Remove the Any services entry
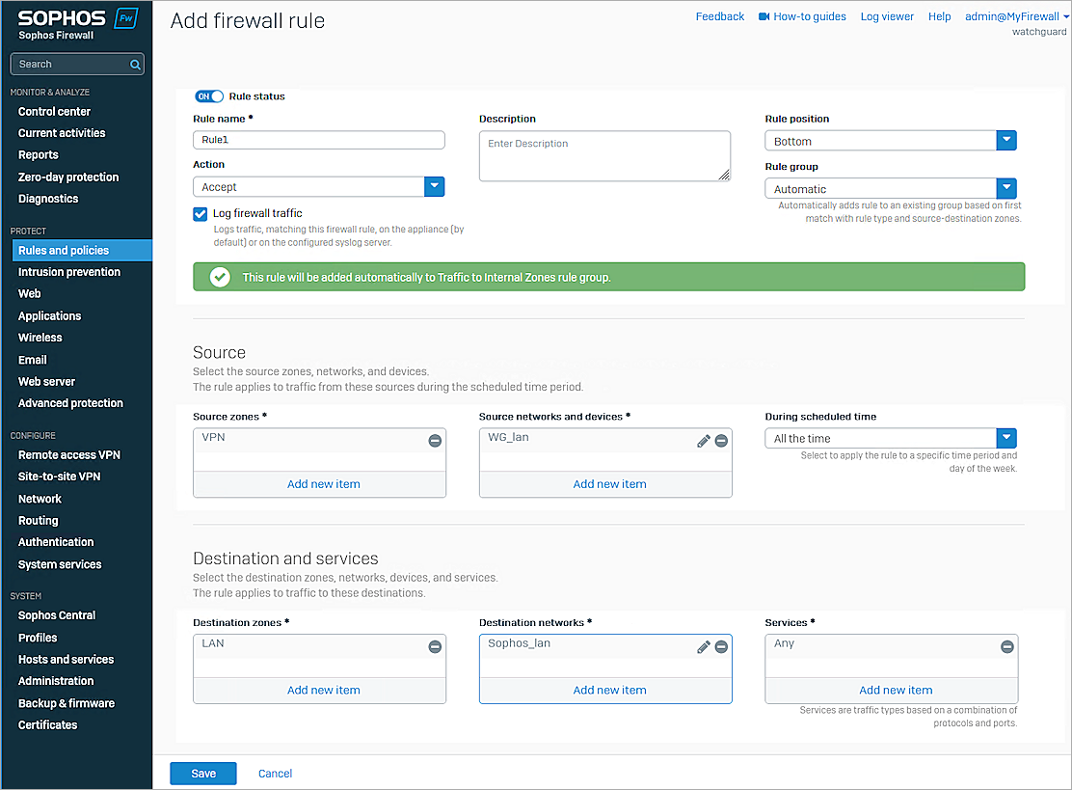Image resolution: width=1072 pixels, height=790 pixels. click(1007, 646)
